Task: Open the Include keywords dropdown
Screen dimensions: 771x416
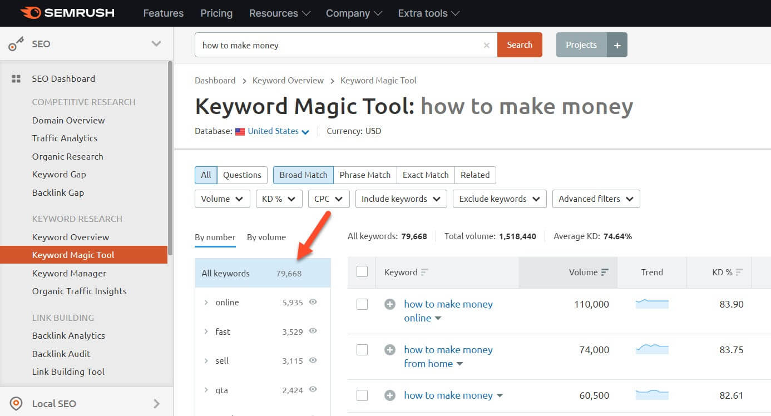Action: tap(401, 199)
